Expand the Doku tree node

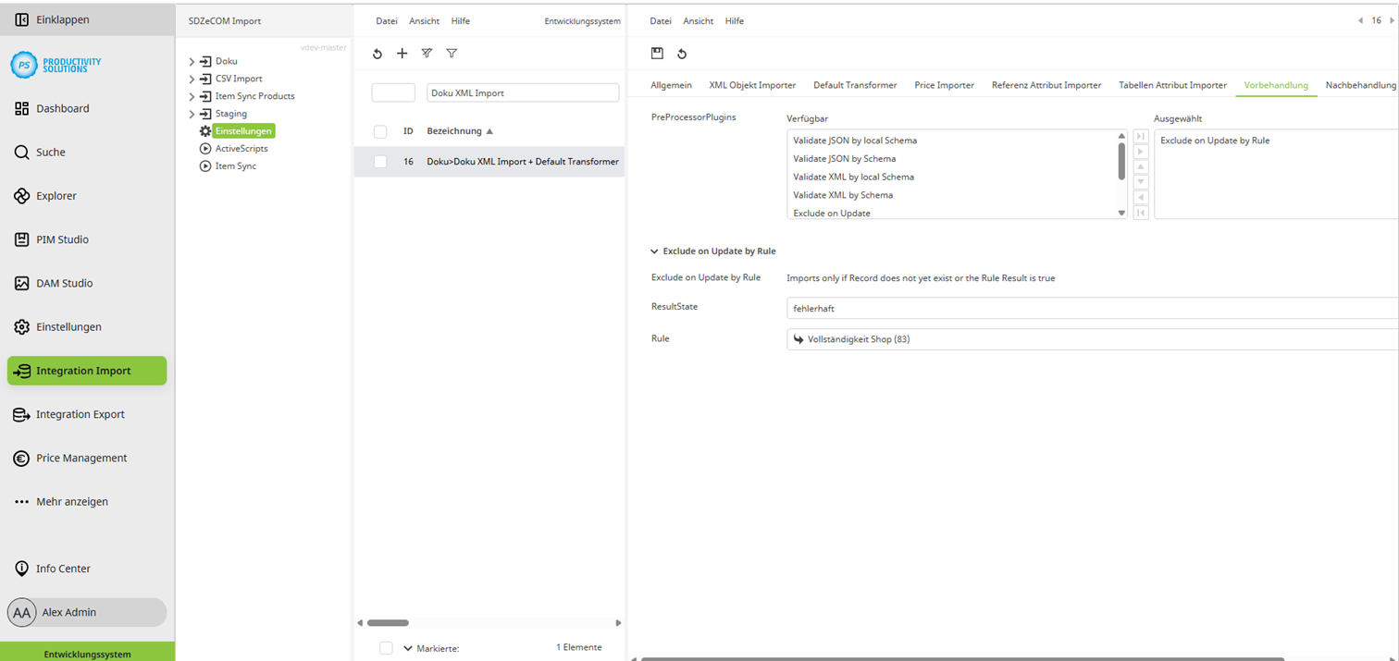[x=192, y=61]
